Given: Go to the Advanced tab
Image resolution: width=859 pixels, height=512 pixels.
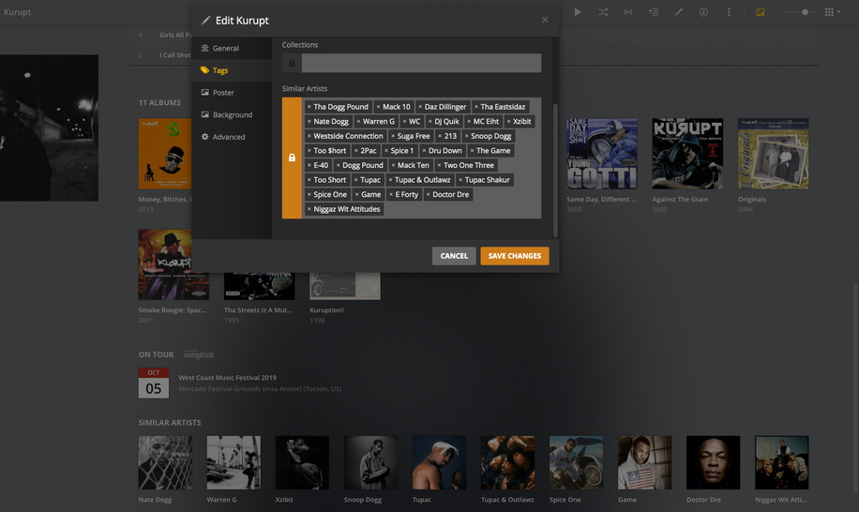Looking at the screenshot, I should pyautogui.click(x=232, y=137).
